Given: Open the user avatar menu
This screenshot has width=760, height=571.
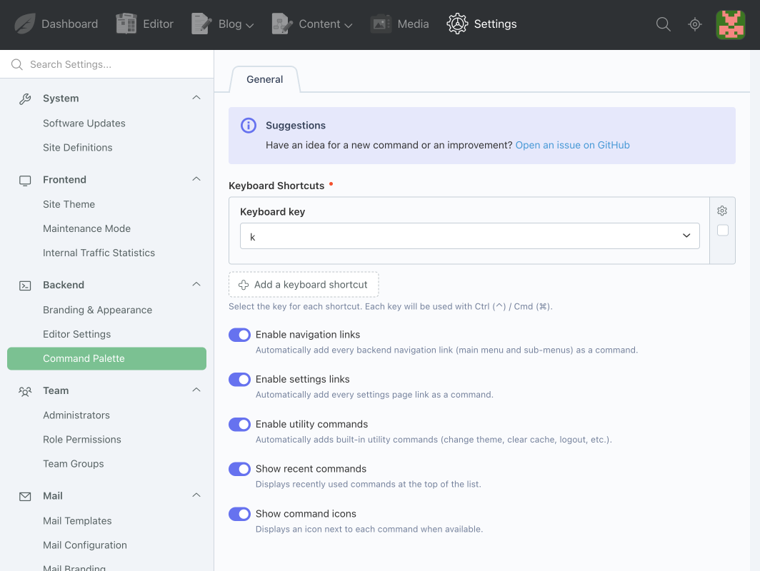Looking at the screenshot, I should pyautogui.click(x=731, y=25).
